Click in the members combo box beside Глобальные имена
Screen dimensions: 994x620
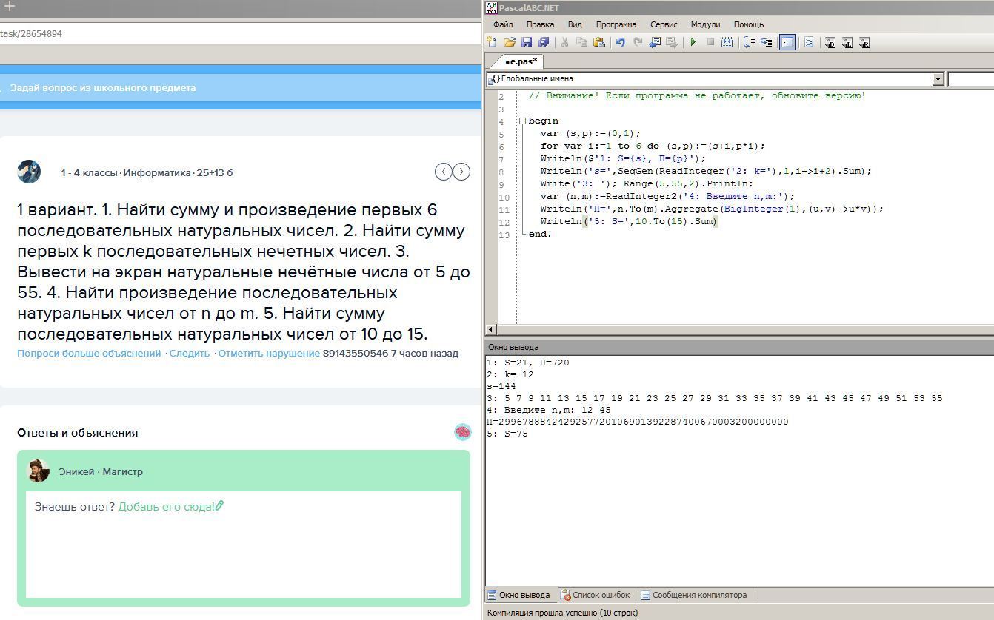coord(971,78)
